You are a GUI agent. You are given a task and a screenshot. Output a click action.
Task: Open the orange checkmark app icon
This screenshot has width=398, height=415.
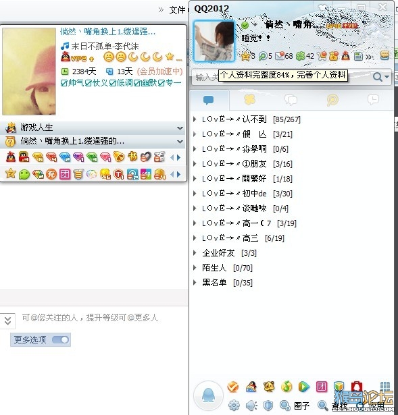click(x=233, y=387)
